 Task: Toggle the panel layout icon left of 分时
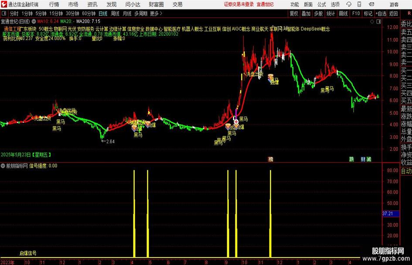[4, 13]
